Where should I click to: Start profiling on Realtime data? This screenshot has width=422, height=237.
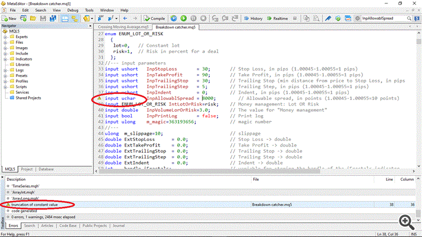click(277, 19)
